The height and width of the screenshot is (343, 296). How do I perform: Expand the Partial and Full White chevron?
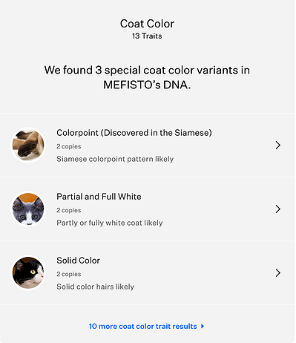278,209
